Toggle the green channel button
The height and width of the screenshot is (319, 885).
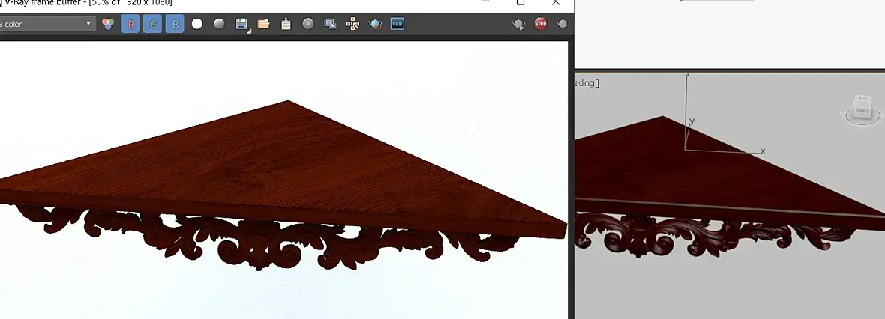tap(152, 24)
